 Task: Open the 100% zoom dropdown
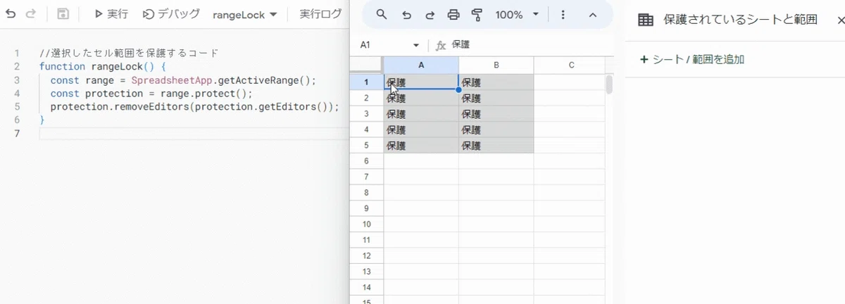click(x=517, y=15)
